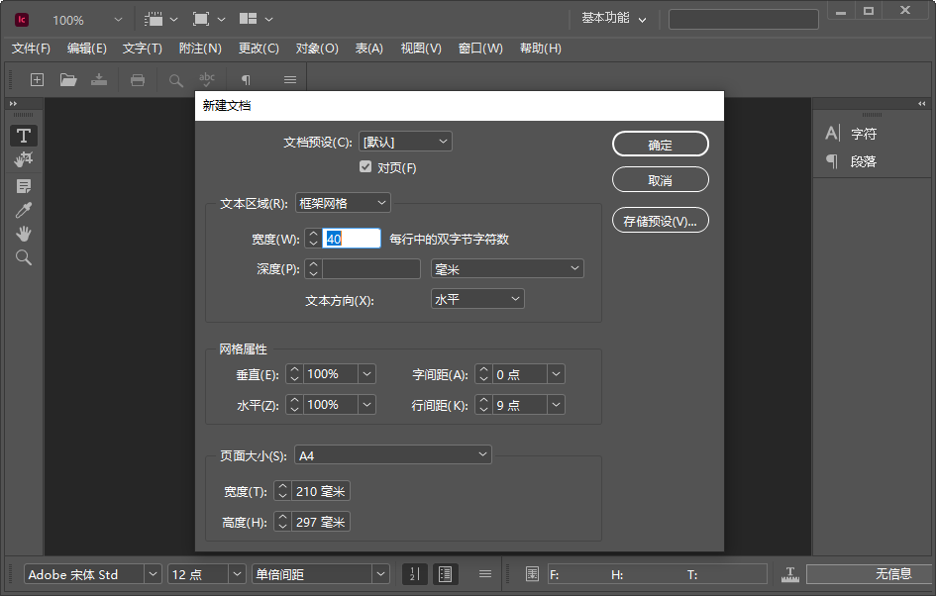Image resolution: width=936 pixels, height=596 pixels.
Task: Select the Type tool
Action: (x=23, y=136)
